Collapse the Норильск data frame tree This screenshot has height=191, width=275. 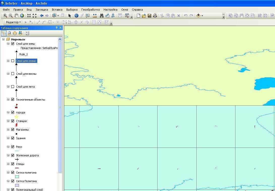tap(3, 39)
